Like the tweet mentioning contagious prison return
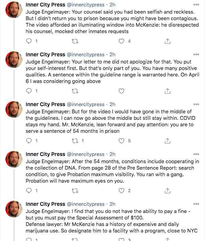 click(121, 41)
